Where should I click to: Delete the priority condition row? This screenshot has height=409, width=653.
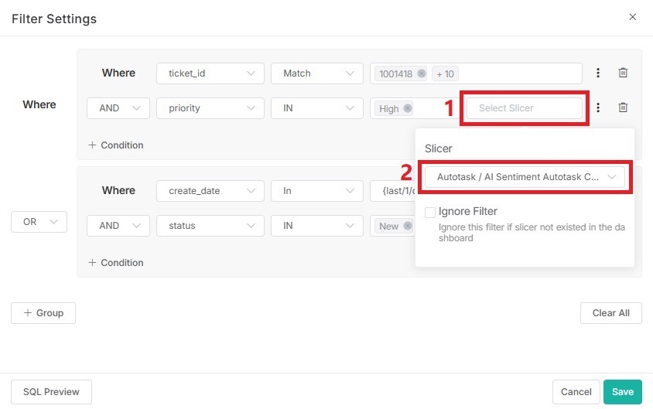pyautogui.click(x=623, y=108)
